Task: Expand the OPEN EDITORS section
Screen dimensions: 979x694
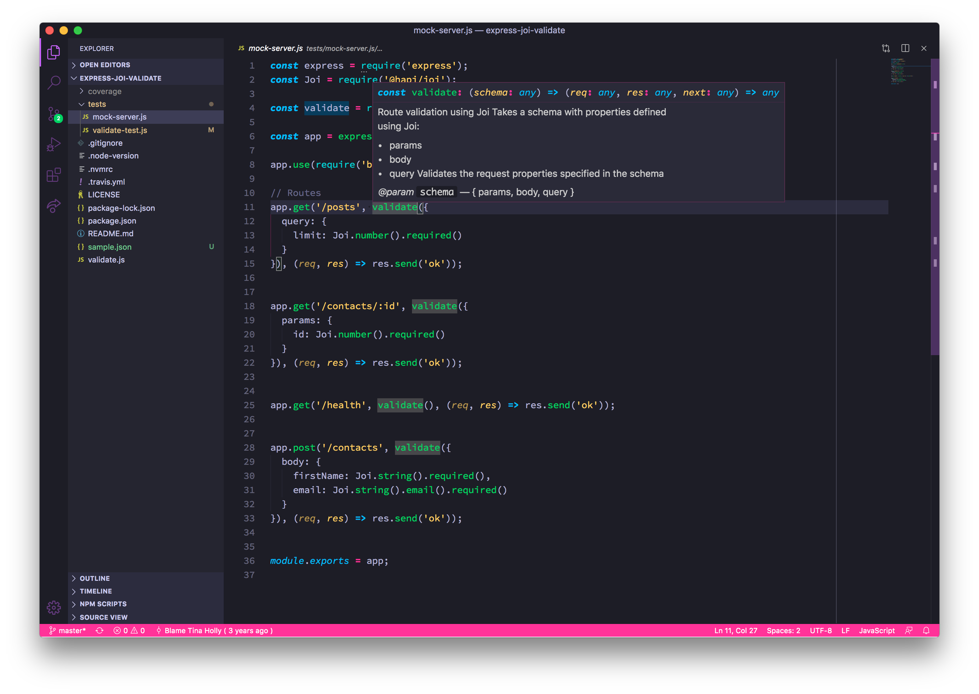Action: [x=105, y=65]
